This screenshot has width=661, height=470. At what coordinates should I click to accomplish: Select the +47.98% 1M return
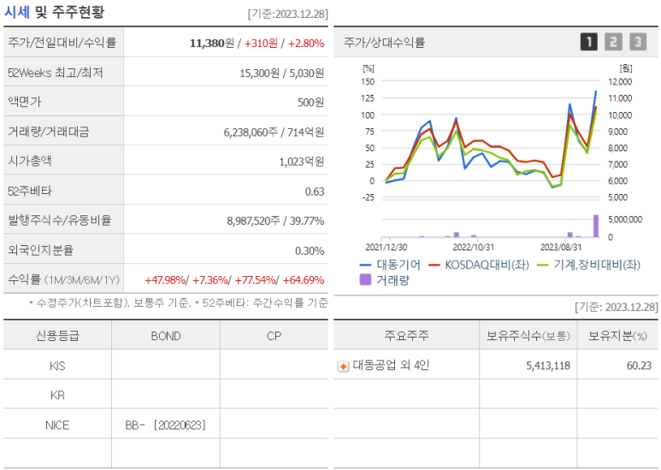[x=165, y=280]
